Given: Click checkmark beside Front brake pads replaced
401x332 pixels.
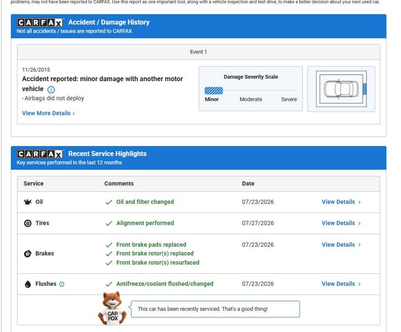Looking at the screenshot, I should (x=109, y=245).
